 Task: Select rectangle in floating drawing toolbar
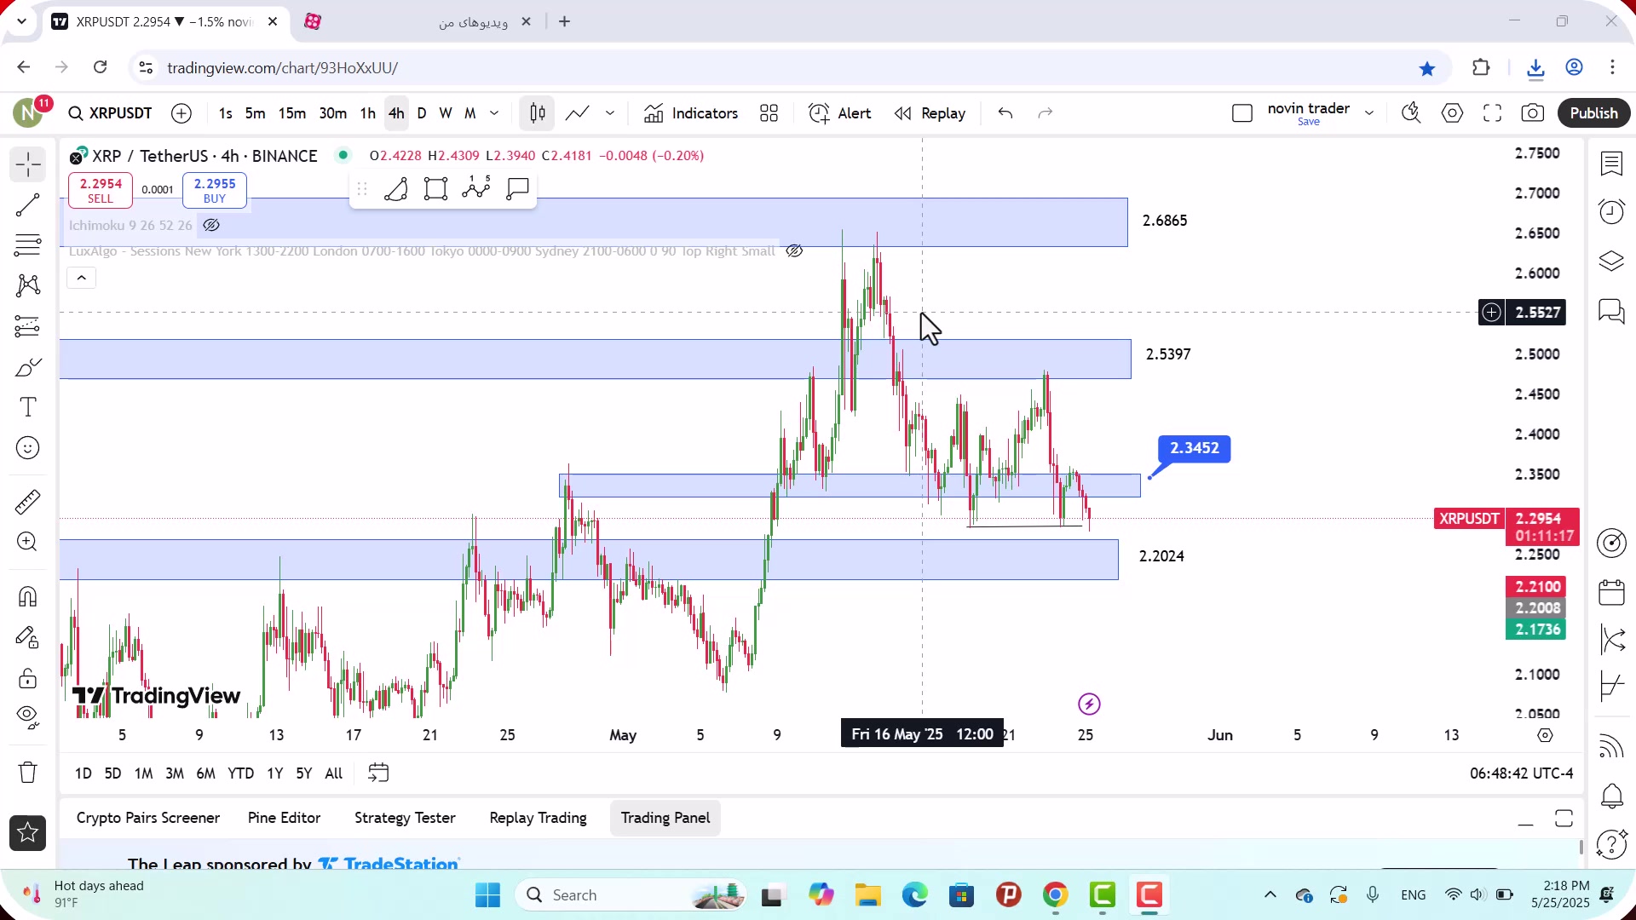(x=436, y=189)
